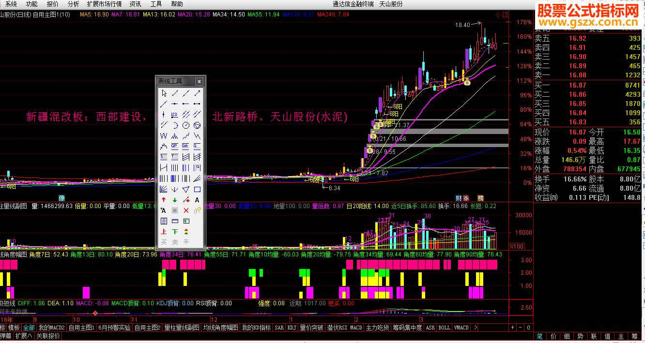Switch to the 6月预警实验 indicator tab
Screen dimensions: 645x343
tap(114, 328)
